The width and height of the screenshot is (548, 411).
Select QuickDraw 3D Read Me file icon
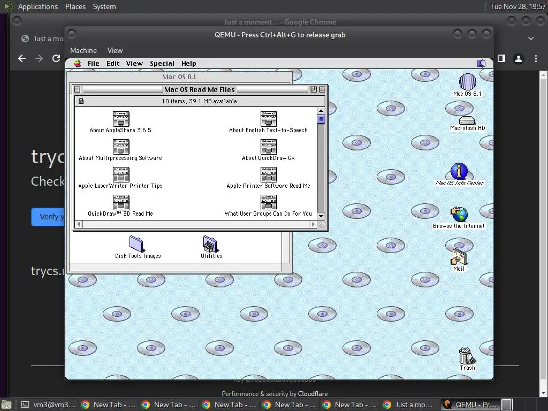(x=121, y=202)
